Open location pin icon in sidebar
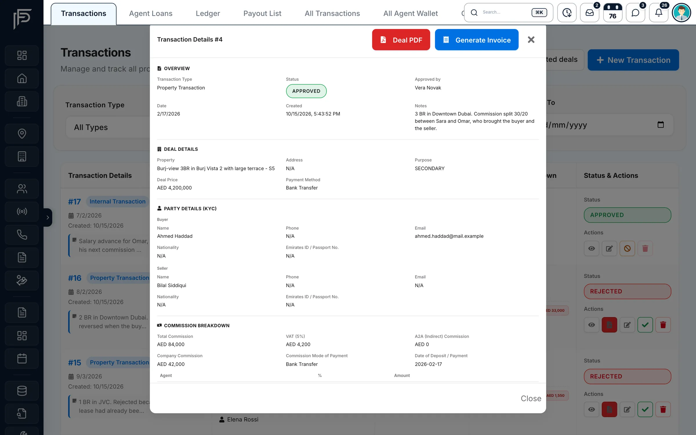 pyautogui.click(x=22, y=133)
